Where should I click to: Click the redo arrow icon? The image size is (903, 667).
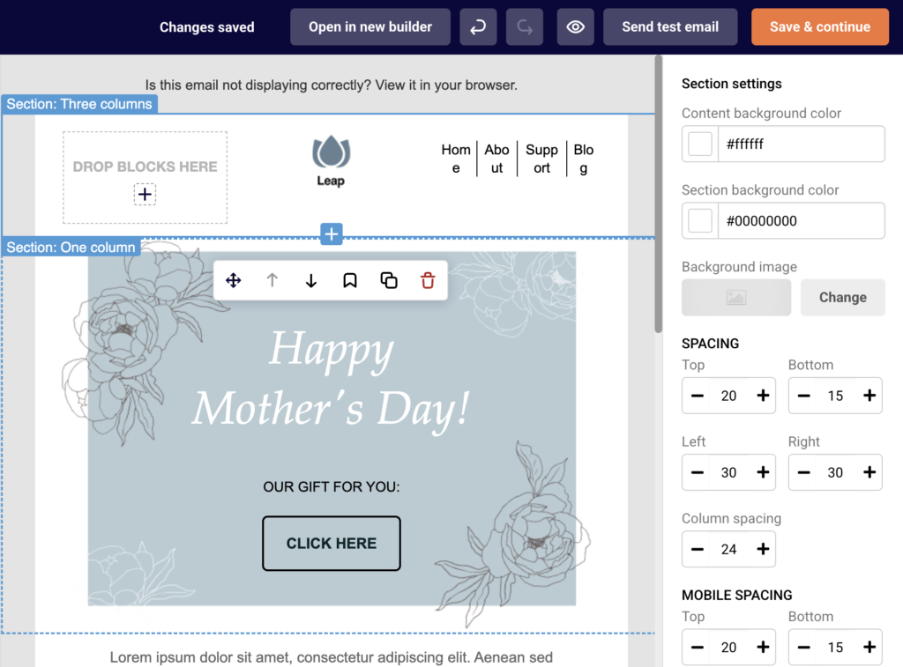point(525,26)
